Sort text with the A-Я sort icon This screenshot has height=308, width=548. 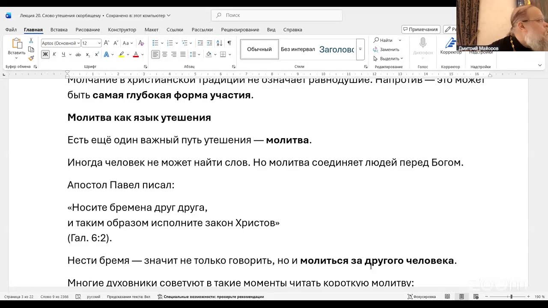[x=219, y=43]
